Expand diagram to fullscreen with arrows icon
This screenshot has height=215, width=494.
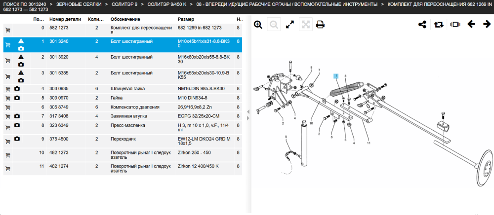point(290,25)
